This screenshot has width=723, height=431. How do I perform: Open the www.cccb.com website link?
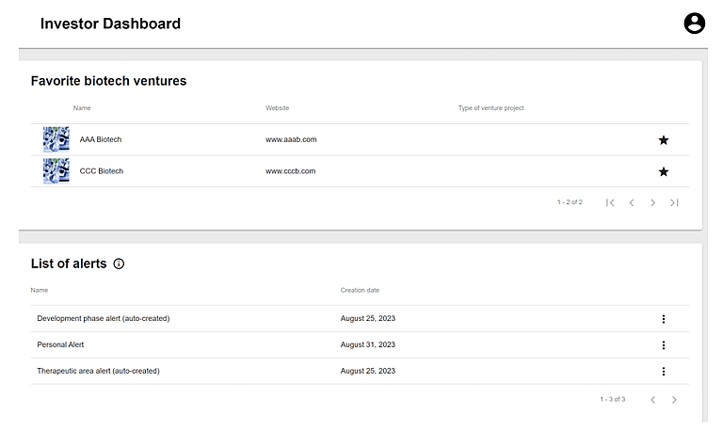point(290,171)
